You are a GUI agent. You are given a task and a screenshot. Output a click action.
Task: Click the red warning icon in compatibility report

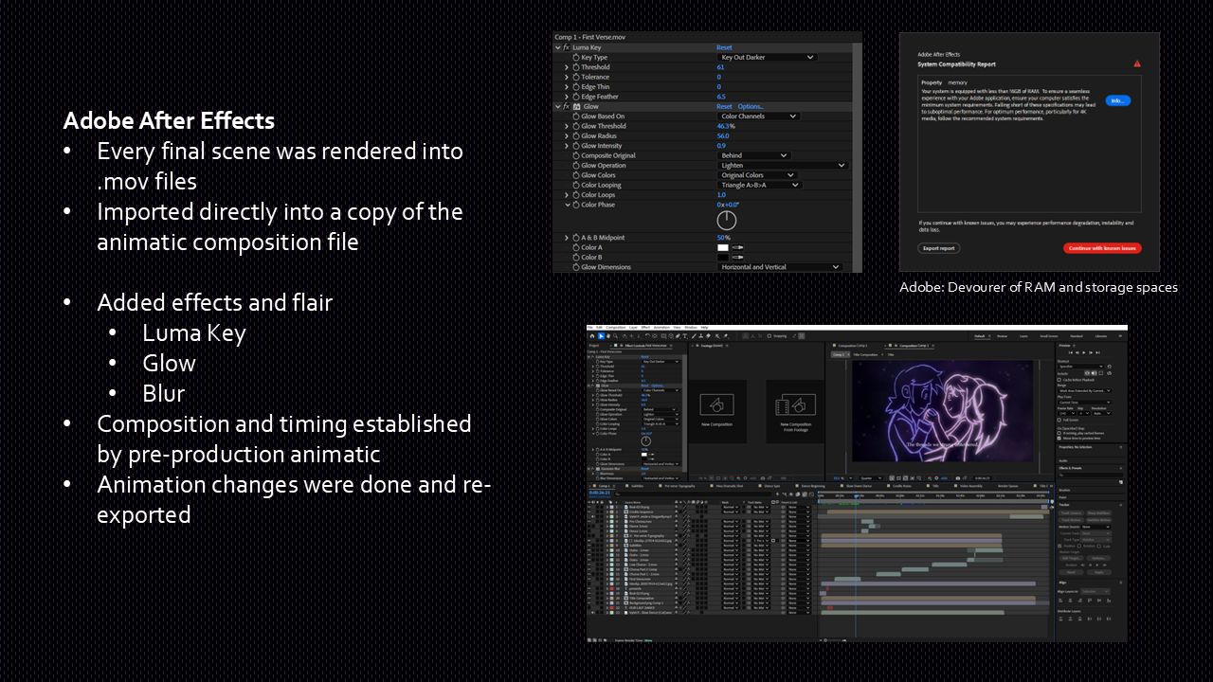[x=1137, y=63]
